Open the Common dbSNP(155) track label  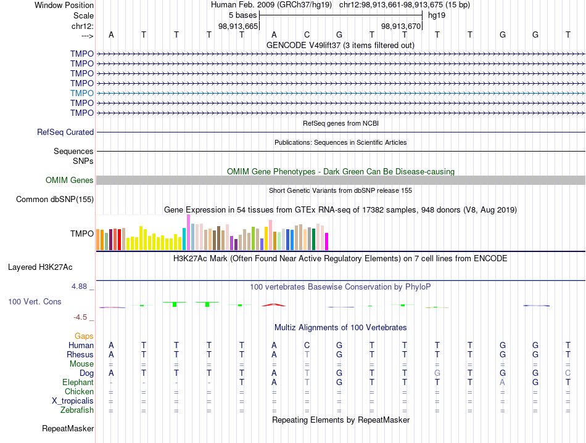click(55, 199)
